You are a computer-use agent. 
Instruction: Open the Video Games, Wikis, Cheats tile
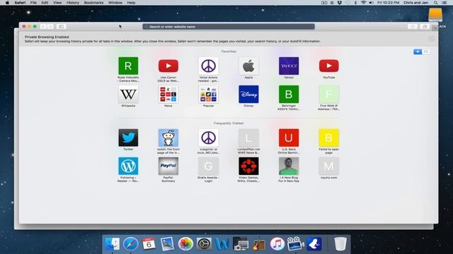click(x=248, y=166)
